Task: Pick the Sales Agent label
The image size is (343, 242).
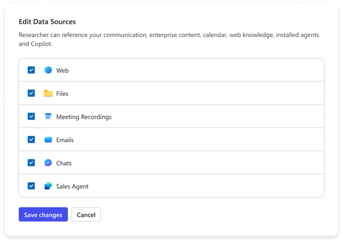Action: tap(72, 186)
